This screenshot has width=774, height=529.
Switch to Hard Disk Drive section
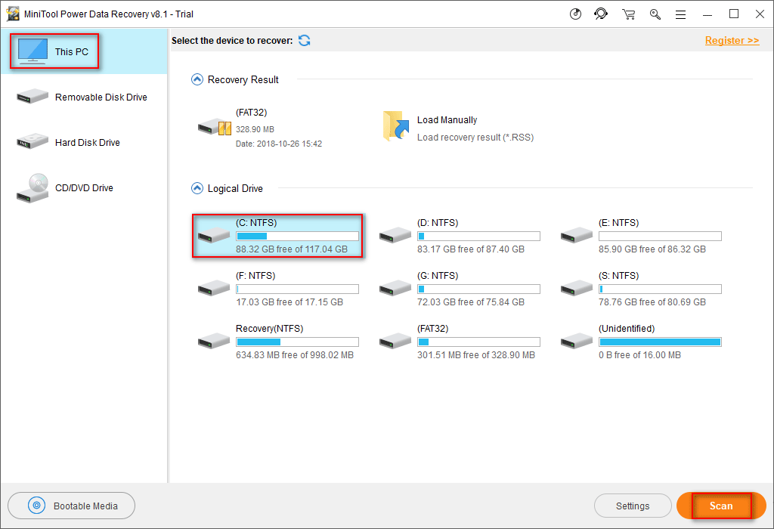pyautogui.click(x=84, y=142)
